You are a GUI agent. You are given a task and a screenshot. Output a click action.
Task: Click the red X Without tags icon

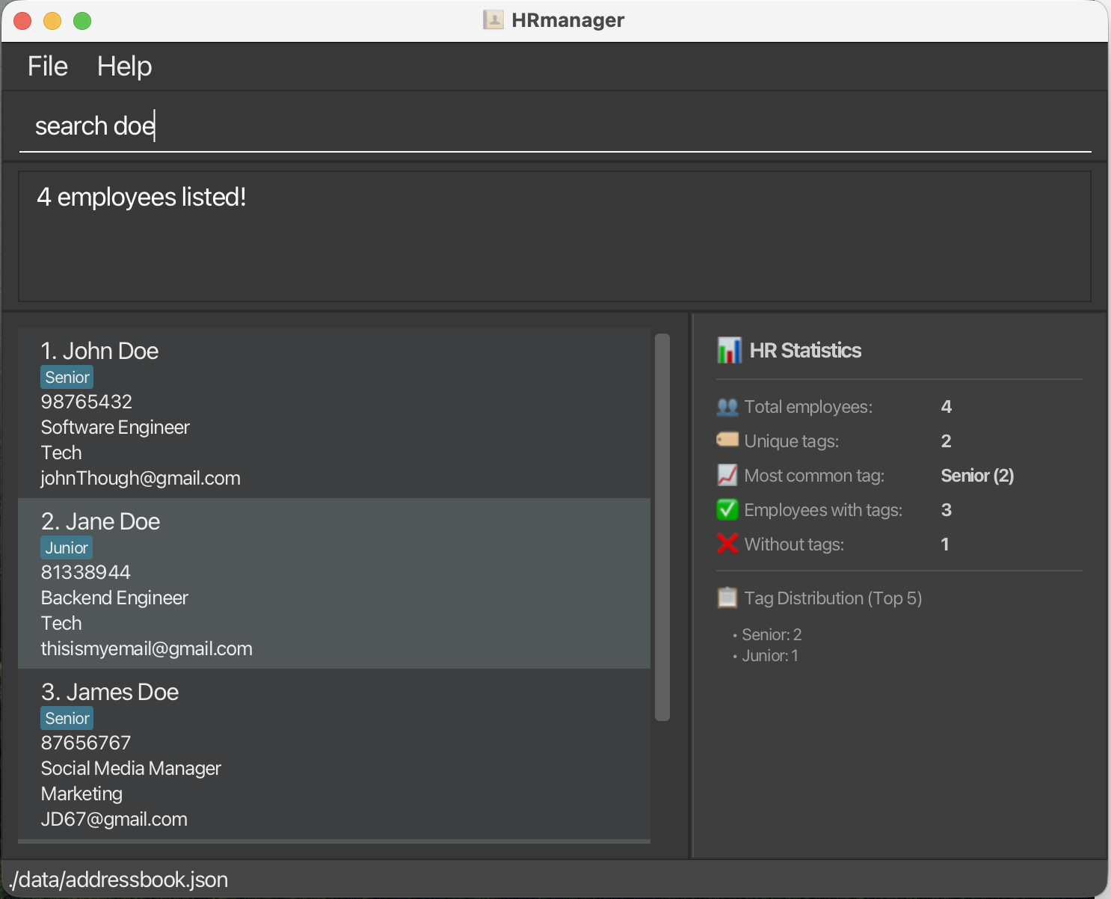click(x=727, y=544)
